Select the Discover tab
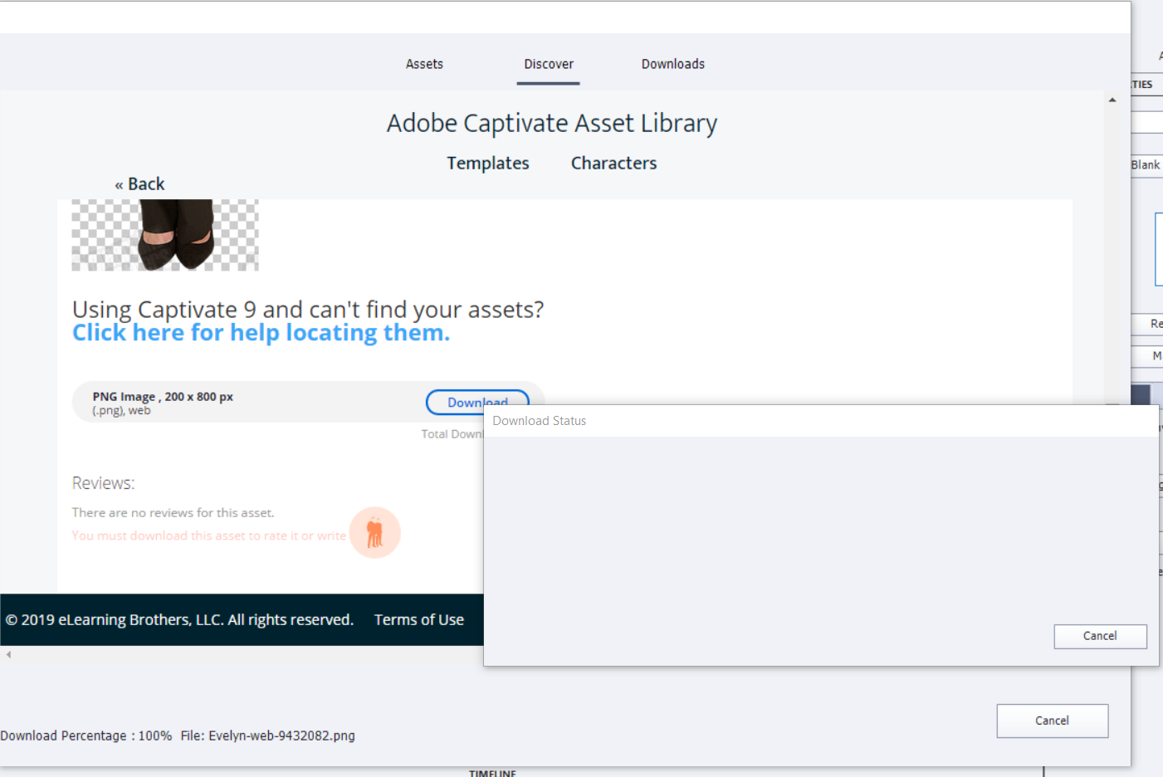The image size is (1163, 777). coord(549,64)
